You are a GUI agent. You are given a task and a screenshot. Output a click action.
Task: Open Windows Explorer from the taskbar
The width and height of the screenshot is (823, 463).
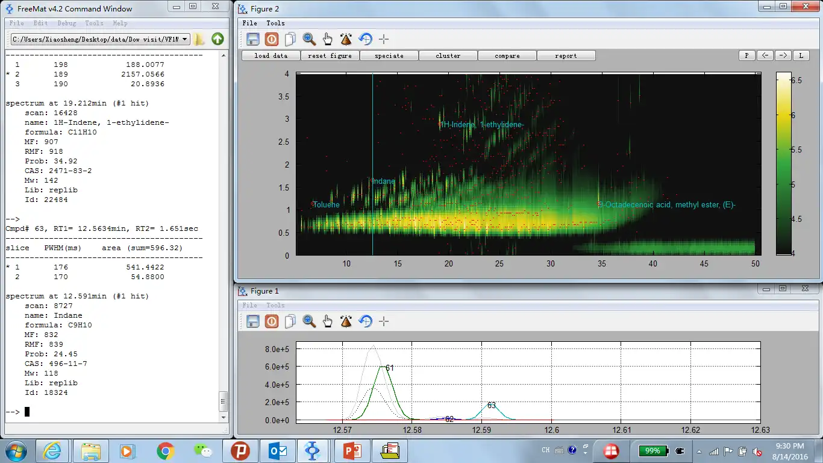91,451
